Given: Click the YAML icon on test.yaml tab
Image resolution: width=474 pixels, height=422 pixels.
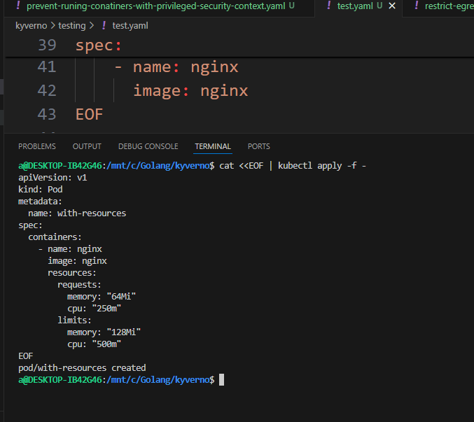Looking at the screenshot, I should click(x=329, y=6).
